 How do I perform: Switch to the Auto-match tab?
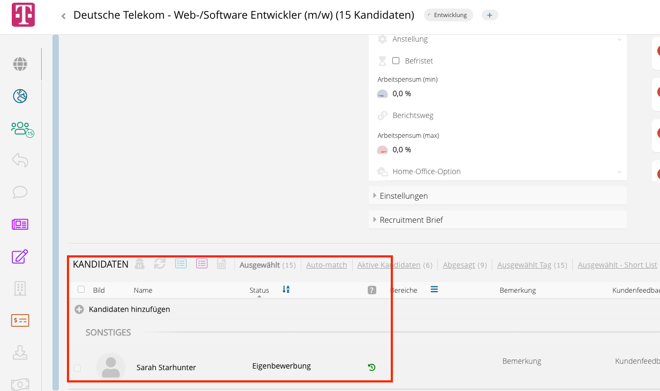click(x=327, y=265)
